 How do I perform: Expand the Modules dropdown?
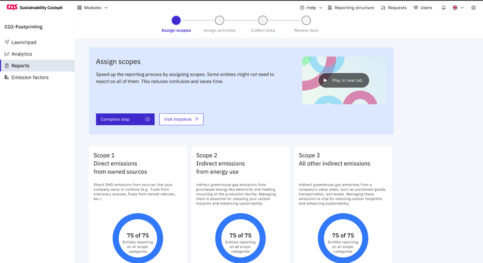[92, 8]
